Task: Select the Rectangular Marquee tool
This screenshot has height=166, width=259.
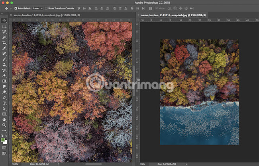Action: tap(4, 26)
